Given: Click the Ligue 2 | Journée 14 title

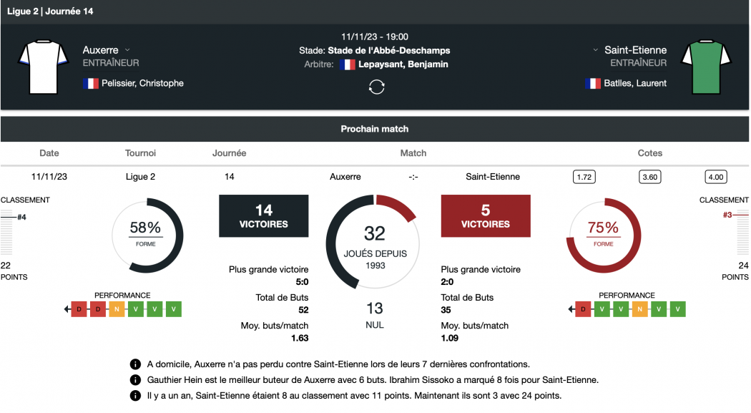Looking at the screenshot, I should click(50, 11).
